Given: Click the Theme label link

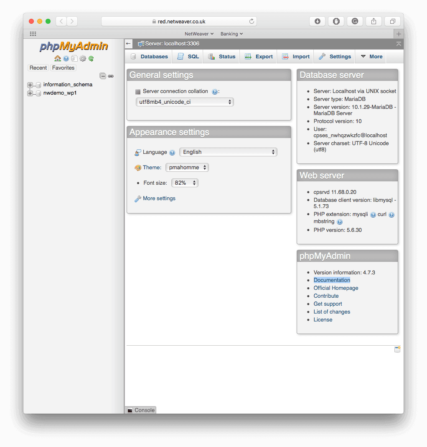Looking at the screenshot, I should pyautogui.click(x=152, y=168).
